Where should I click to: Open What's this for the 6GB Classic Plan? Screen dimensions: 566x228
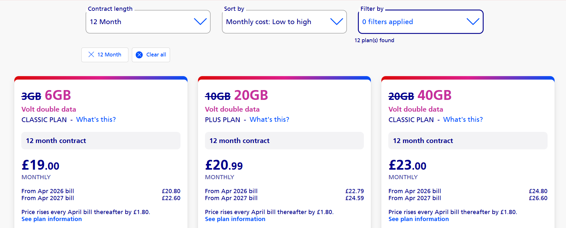click(x=96, y=119)
